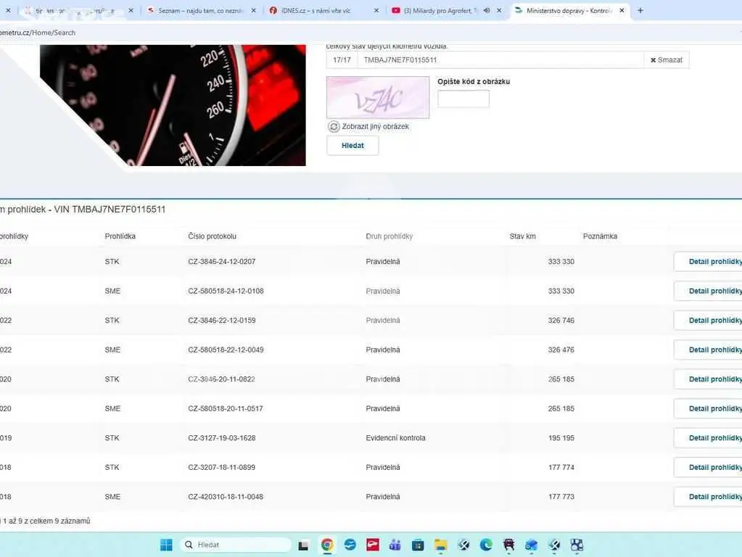The width and height of the screenshot is (742, 557).
Task: Open Microsoft Store from the taskbar
Action: 418,545
